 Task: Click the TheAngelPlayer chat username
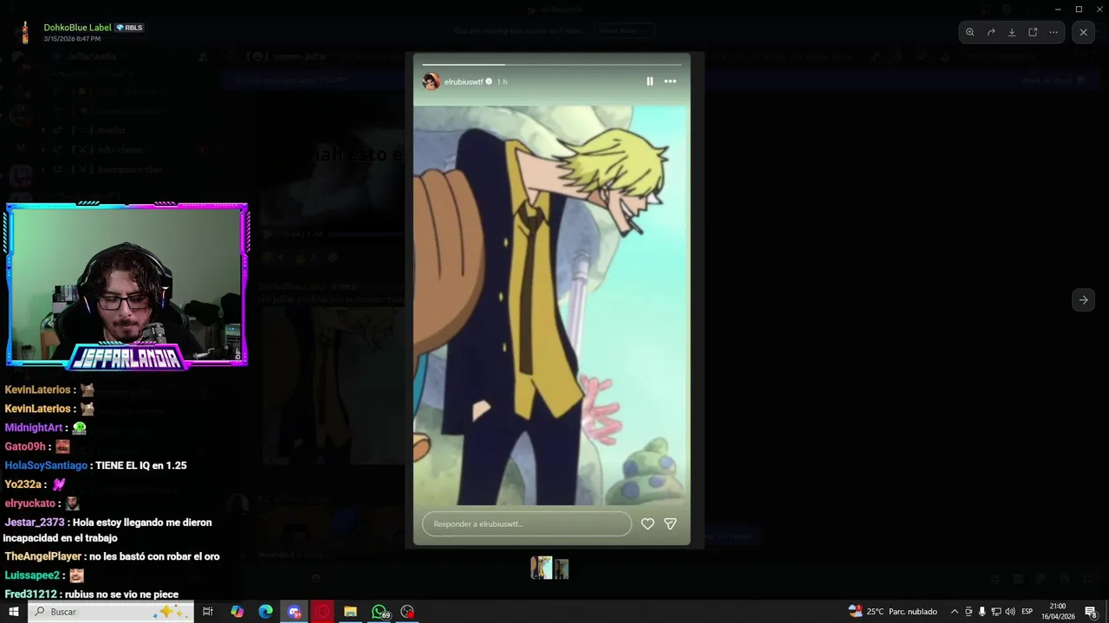[x=43, y=556]
